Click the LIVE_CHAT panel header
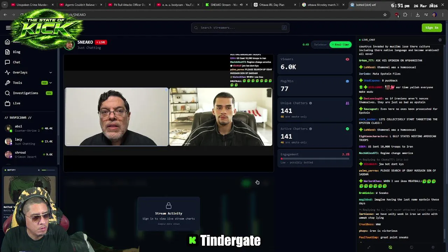448x252 pixels. pyautogui.click(x=368, y=40)
